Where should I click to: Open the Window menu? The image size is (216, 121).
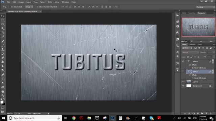65,2
